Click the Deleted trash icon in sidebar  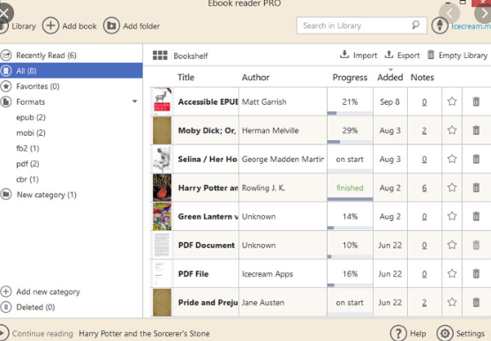tap(6, 307)
